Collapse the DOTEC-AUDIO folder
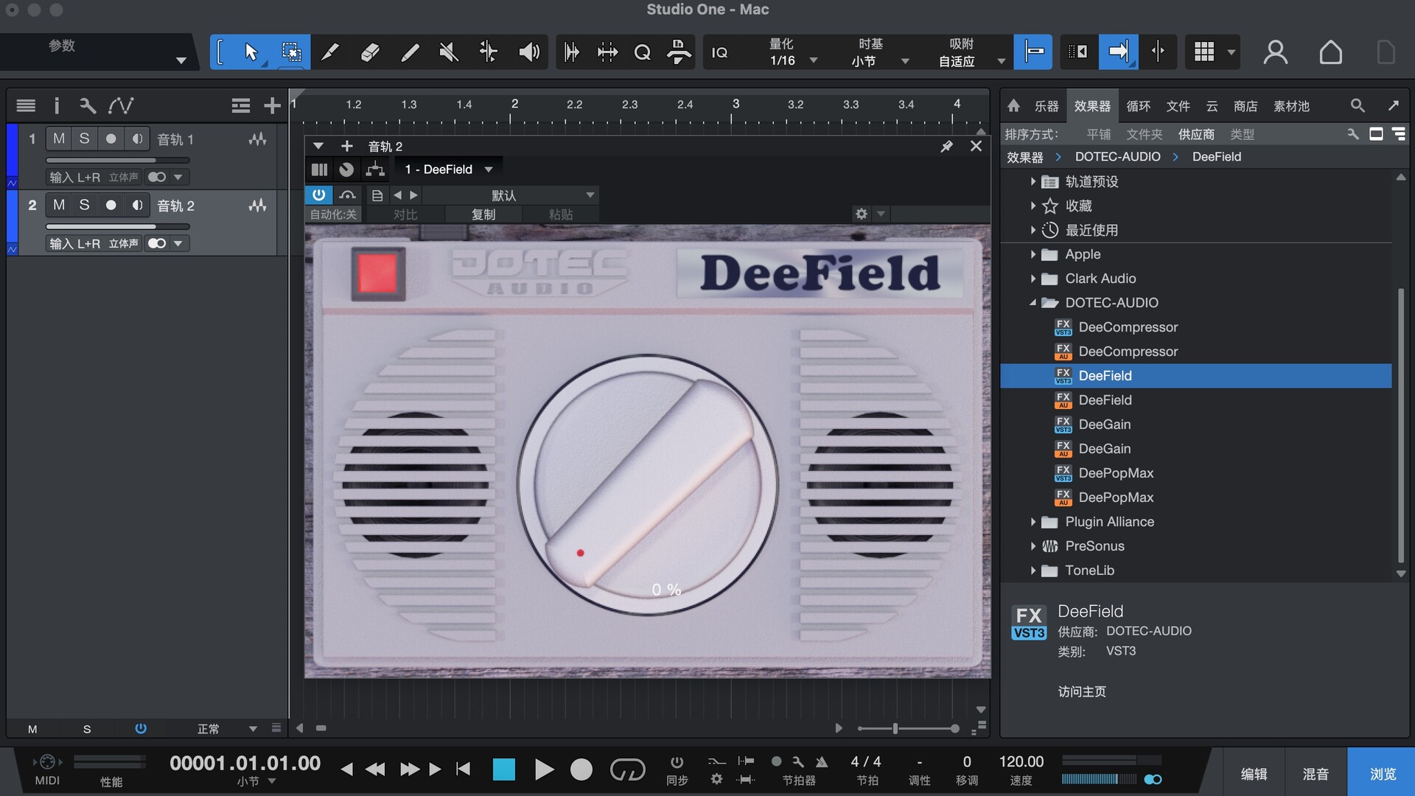Screen dimensions: 1415x796 (x=1033, y=302)
